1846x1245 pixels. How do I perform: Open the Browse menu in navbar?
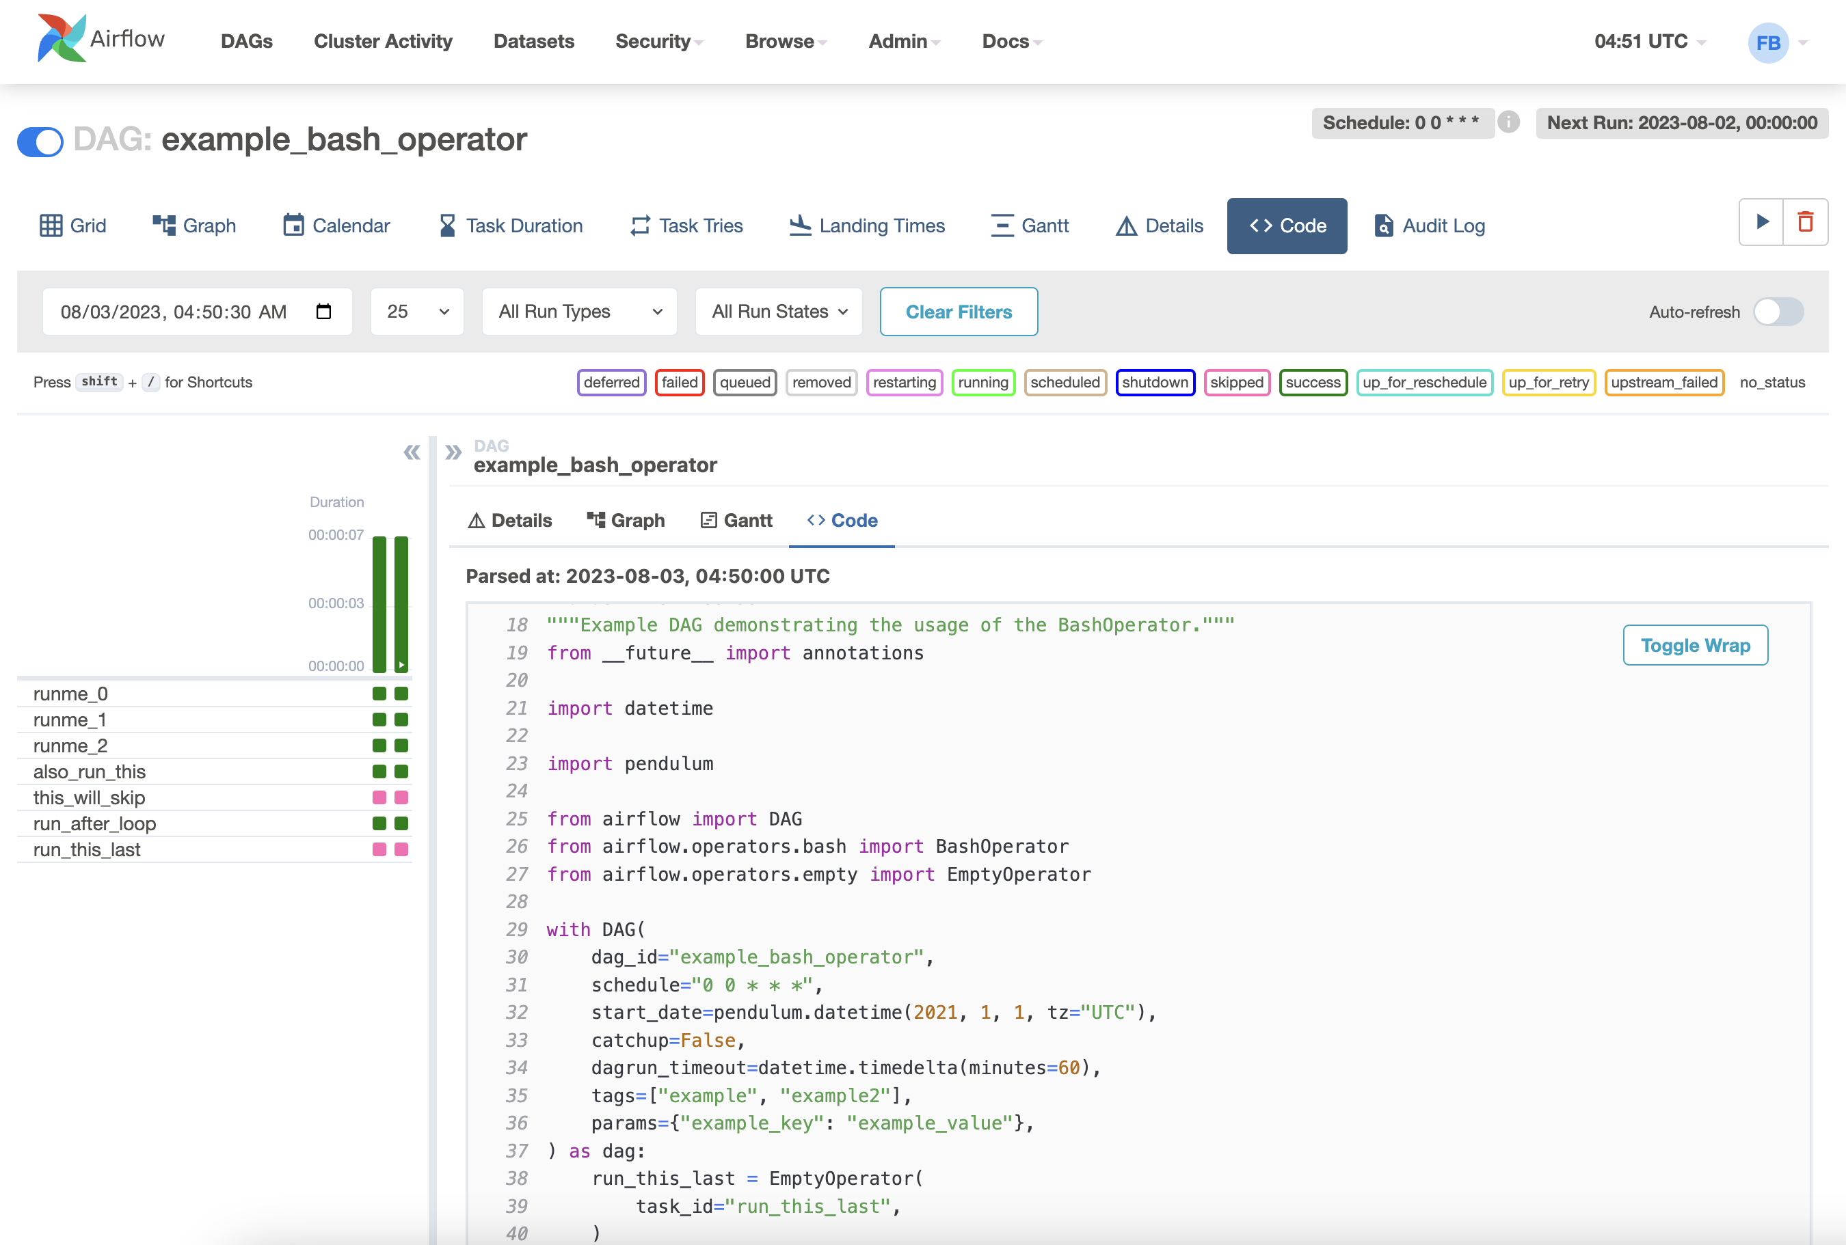click(x=785, y=41)
